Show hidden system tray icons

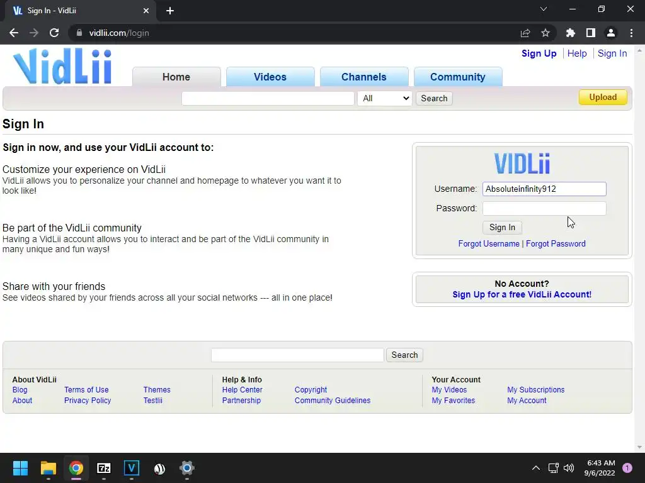click(536, 468)
